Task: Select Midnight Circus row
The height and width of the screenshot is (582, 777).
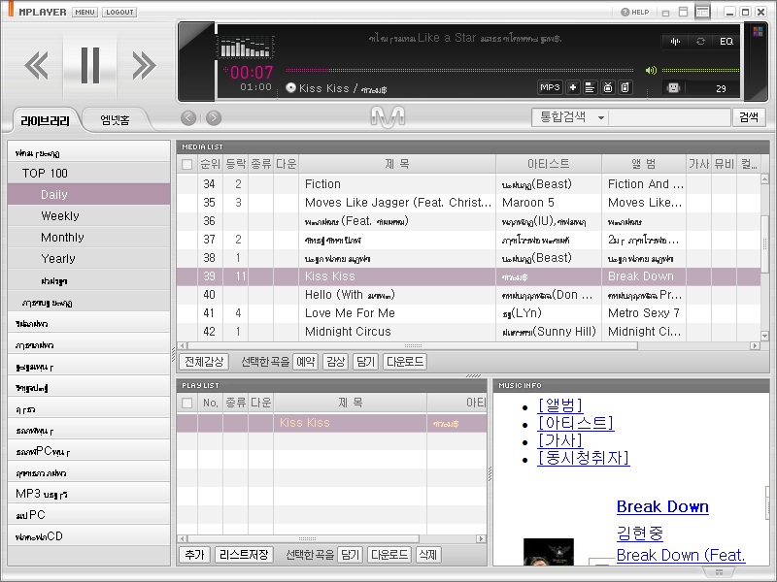Action: click(x=469, y=332)
